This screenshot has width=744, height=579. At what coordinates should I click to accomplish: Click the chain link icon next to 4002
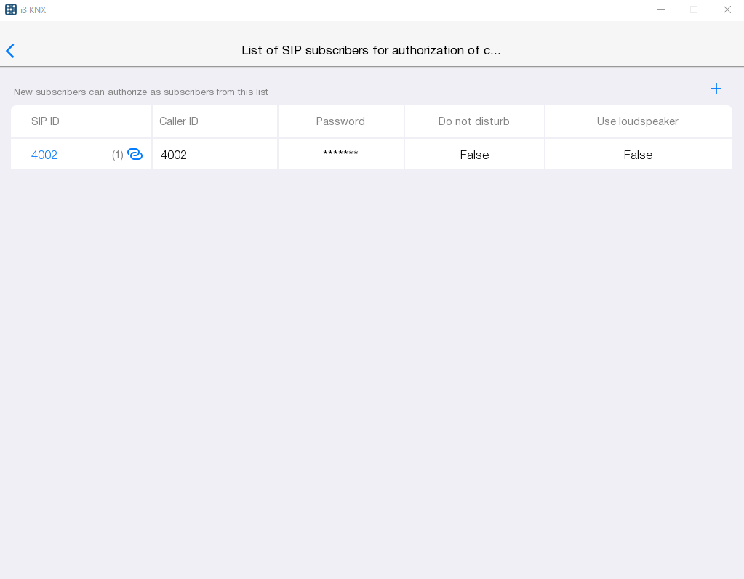click(135, 154)
